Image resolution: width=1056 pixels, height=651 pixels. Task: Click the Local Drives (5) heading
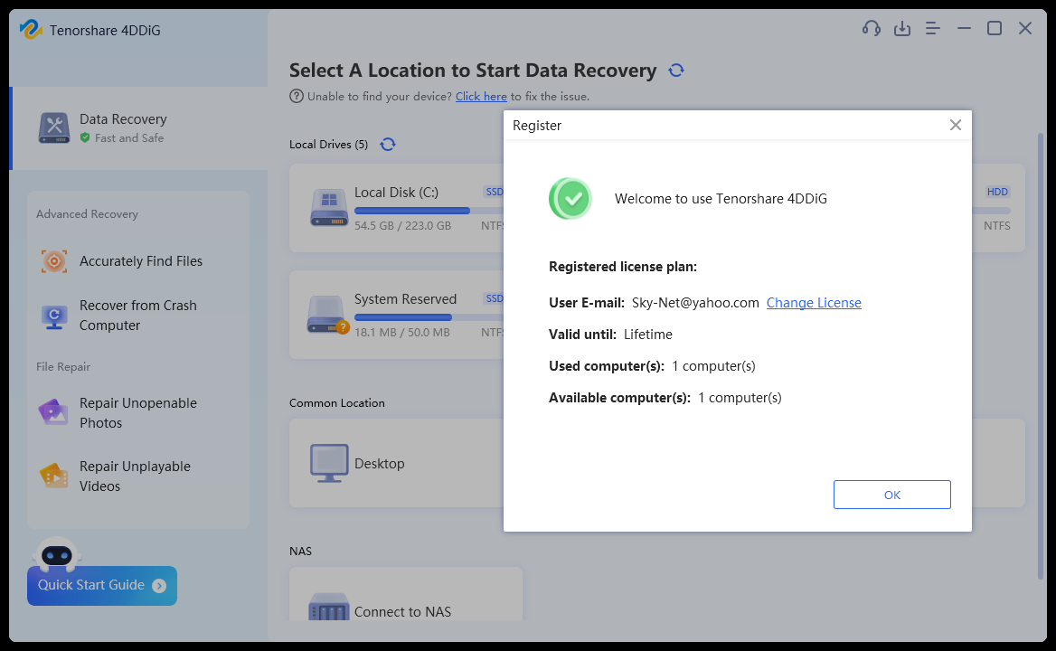(329, 144)
